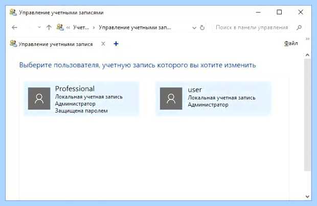This screenshot has width=317, height=206.
Task: Open the recent locations dropdown arrow
Action: 39,27
